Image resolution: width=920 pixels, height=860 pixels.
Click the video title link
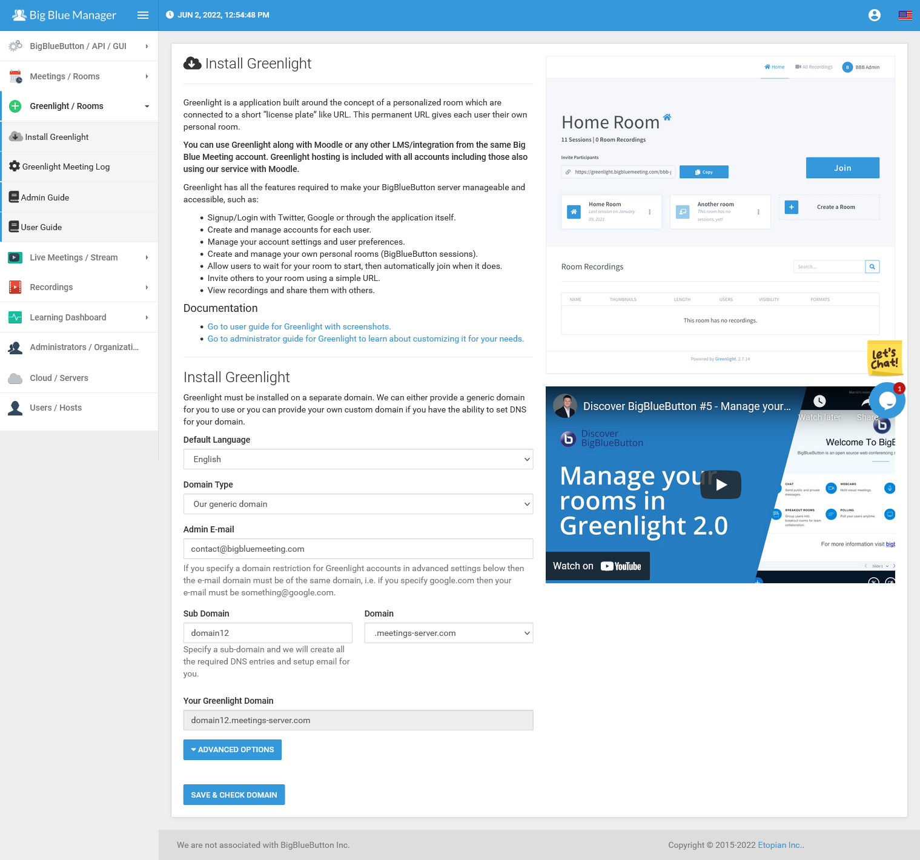[687, 406]
